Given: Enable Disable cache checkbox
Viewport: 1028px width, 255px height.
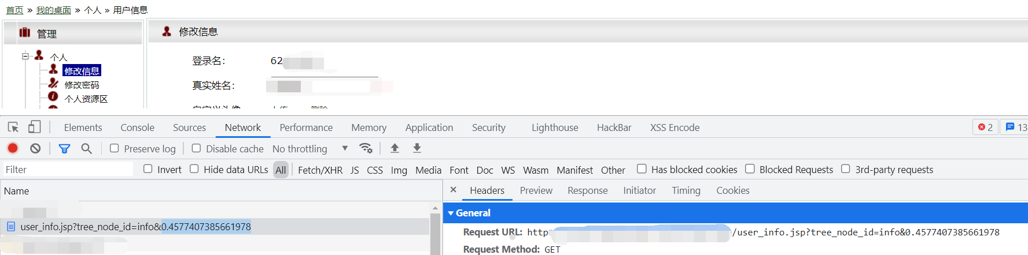Looking at the screenshot, I should point(196,148).
